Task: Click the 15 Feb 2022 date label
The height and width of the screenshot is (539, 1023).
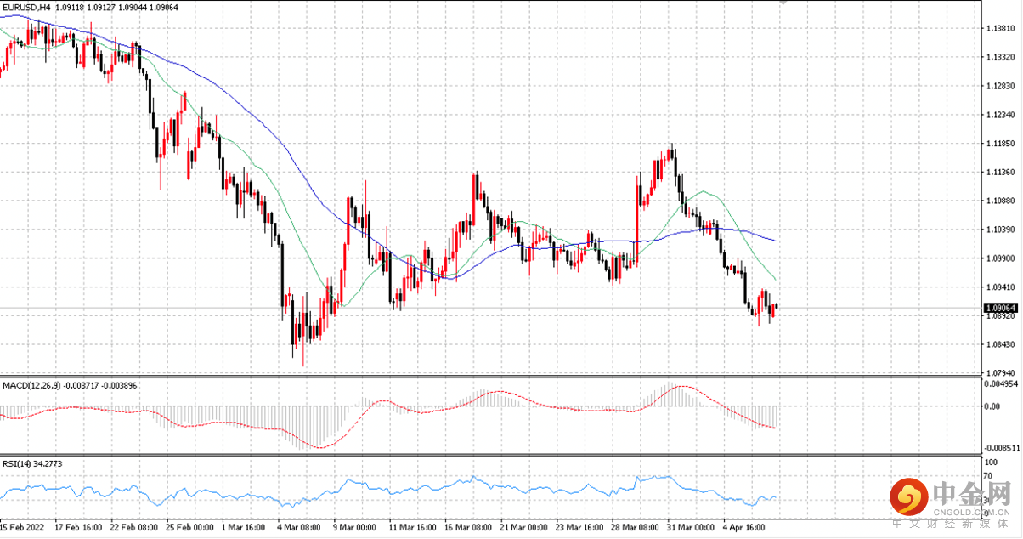Action: [x=23, y=528]
